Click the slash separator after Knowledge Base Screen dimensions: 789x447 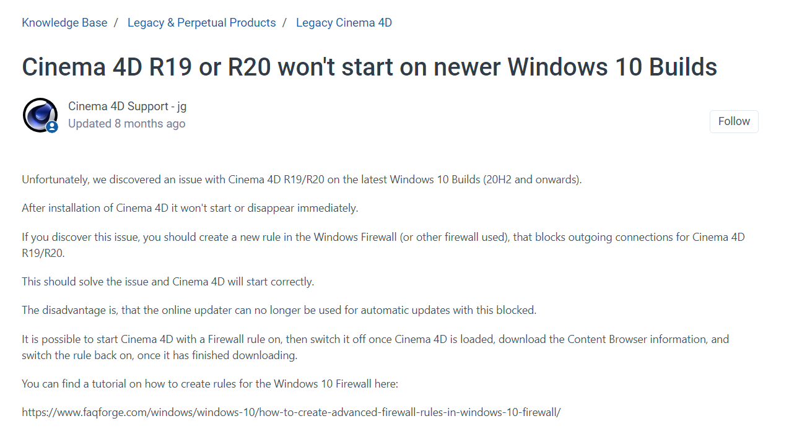click(x=116, y=23)
